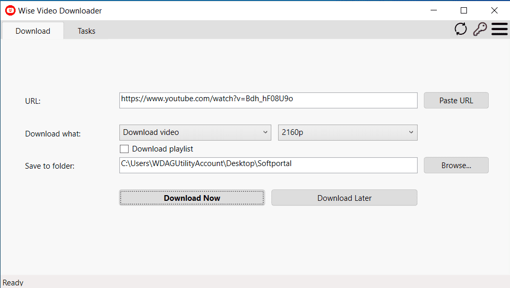Screen dimensions: 510x288
Task: Open the 2160p quality dropdown
Action: [x=348, y=132]
